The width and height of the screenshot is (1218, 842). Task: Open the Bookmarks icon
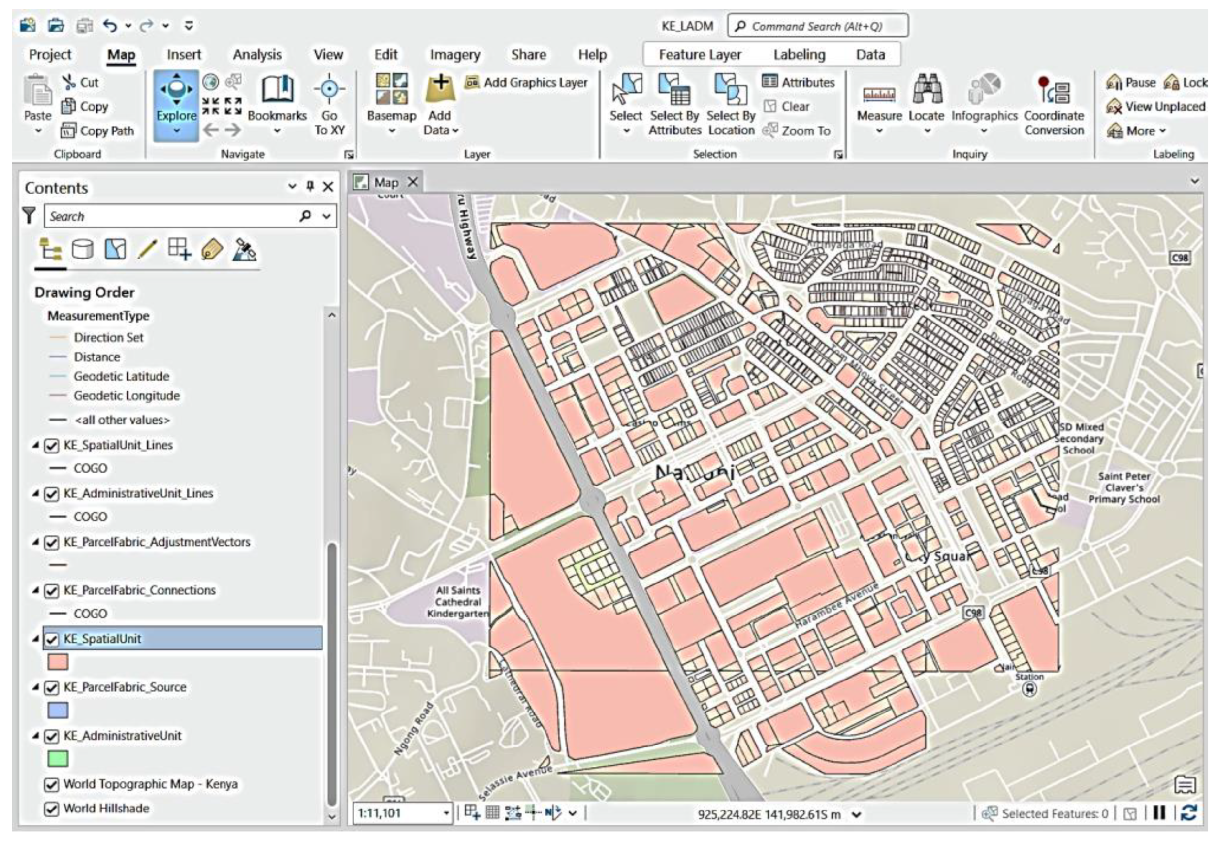(277, 90)
